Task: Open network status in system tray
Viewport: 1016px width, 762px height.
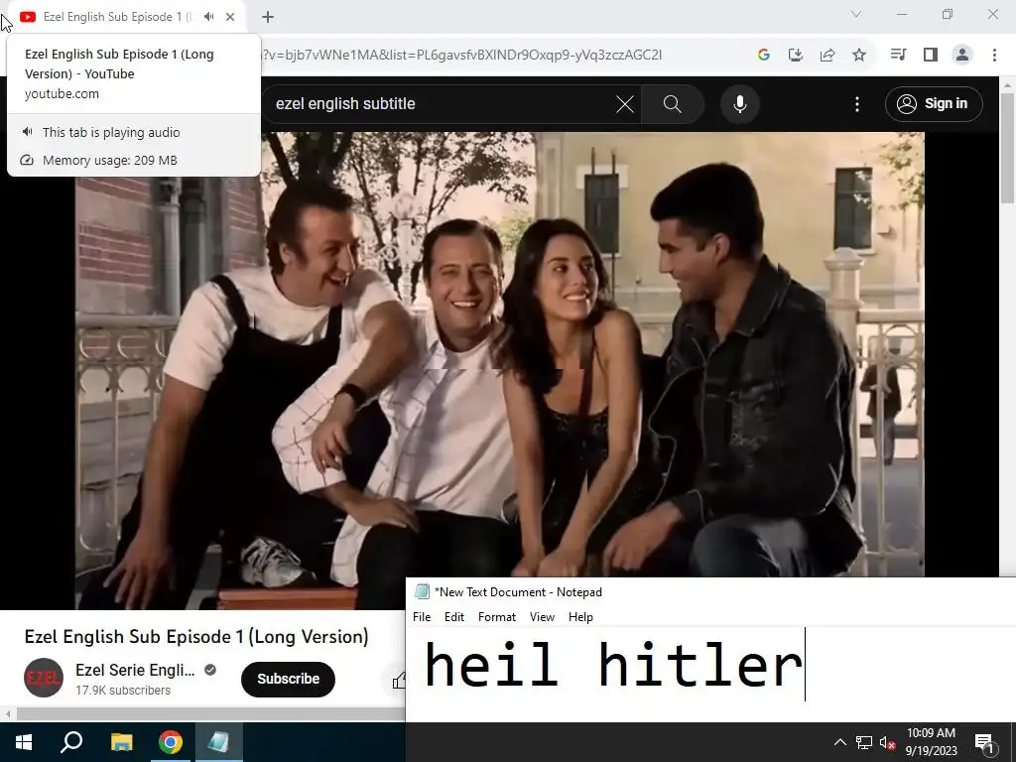Action: (864, 742)
